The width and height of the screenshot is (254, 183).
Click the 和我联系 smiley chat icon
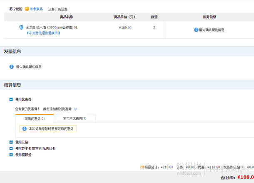tap(27, 9)
